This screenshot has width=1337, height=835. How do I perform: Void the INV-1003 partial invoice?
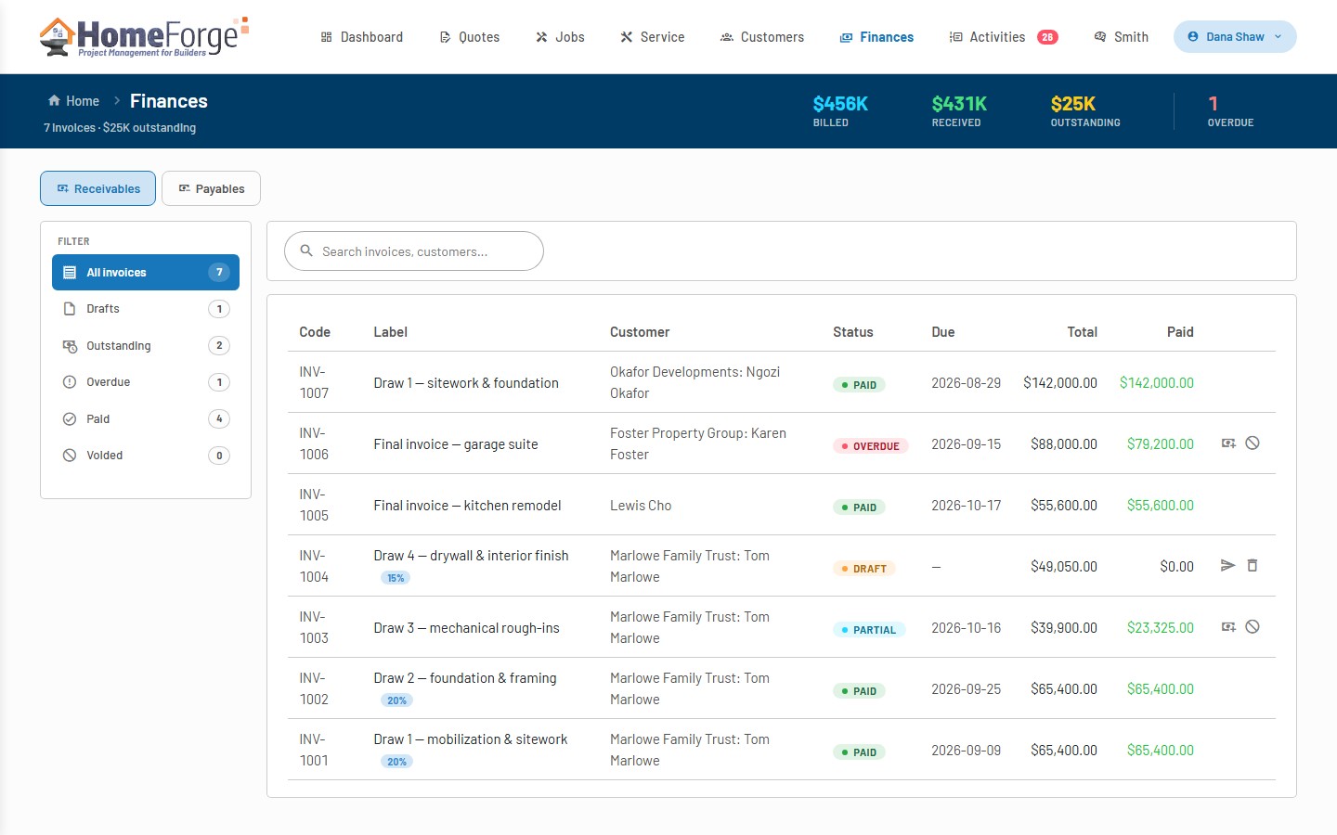click(1253, 627)
